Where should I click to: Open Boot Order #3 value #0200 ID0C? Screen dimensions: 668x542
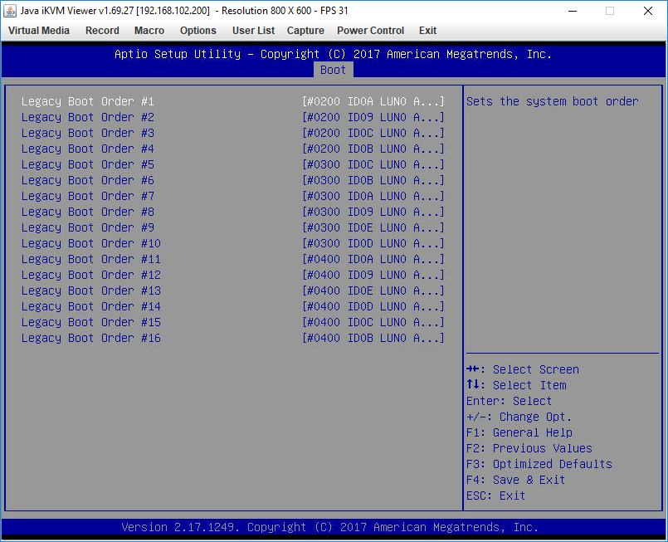pos(373,133)
